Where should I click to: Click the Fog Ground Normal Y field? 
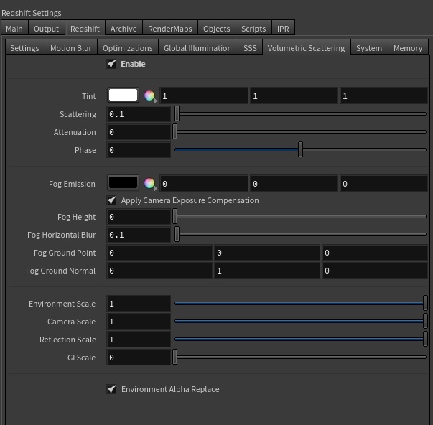pos(267,271)
